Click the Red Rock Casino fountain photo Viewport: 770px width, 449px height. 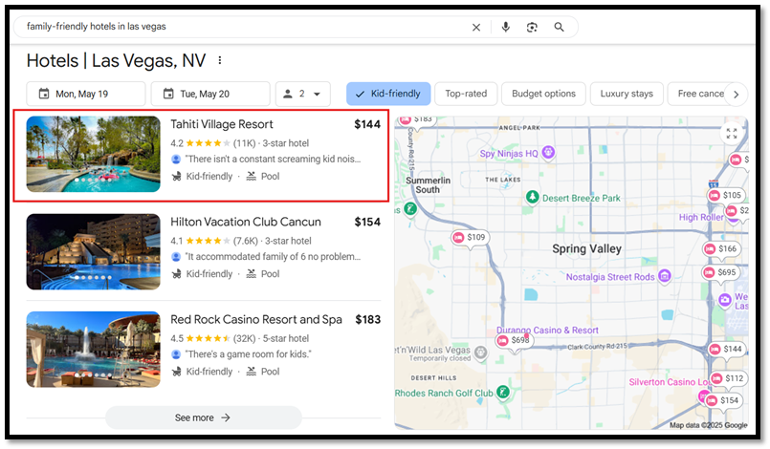pyautogui.click(x=94, y=349)
